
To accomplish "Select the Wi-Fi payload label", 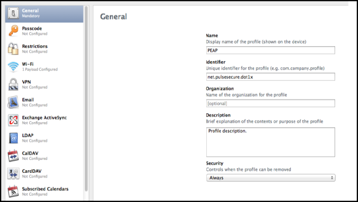I will tap(28, 64).
